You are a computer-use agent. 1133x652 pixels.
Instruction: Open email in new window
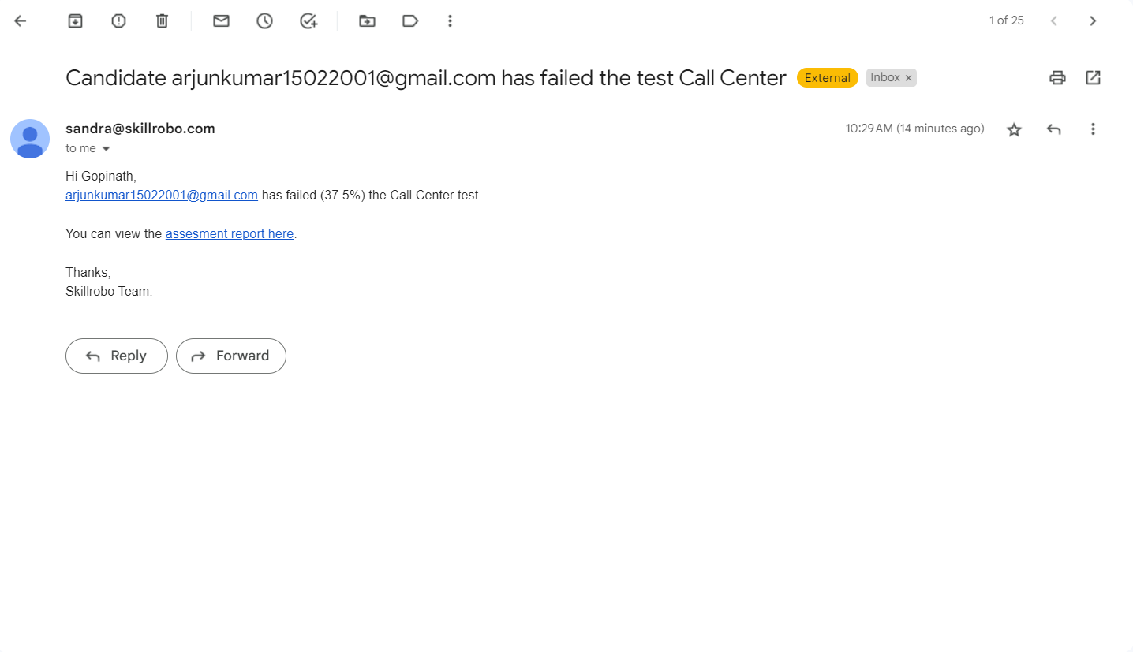1093,77
